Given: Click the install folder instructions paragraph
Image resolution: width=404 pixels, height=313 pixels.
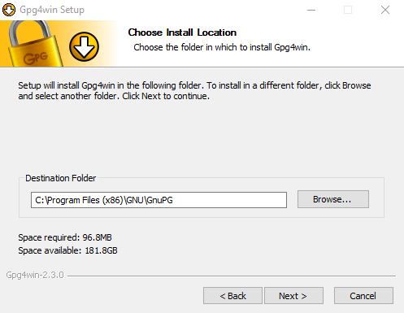Looking at the screenshot, I should pyautogui.click(x=194, y=91).
